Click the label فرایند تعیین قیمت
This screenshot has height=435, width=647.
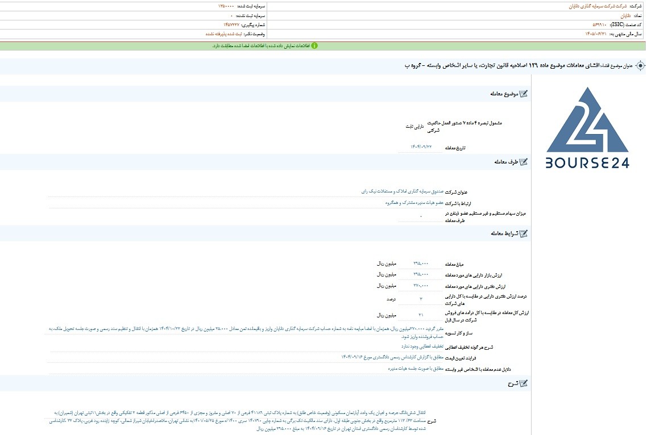461,358
